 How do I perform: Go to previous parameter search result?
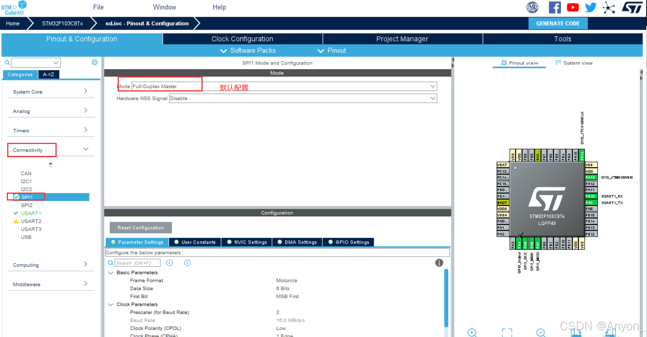coord(170,263)
